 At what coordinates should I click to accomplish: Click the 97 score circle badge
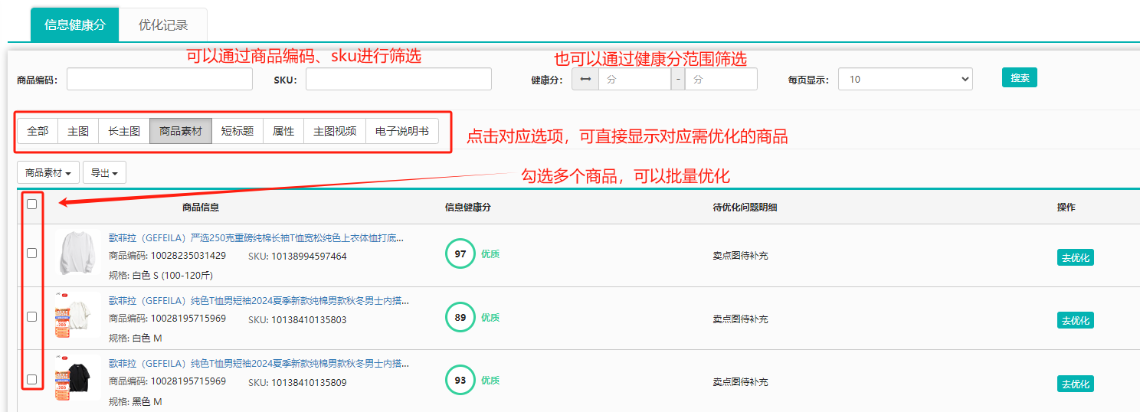(x=460, y=254)
